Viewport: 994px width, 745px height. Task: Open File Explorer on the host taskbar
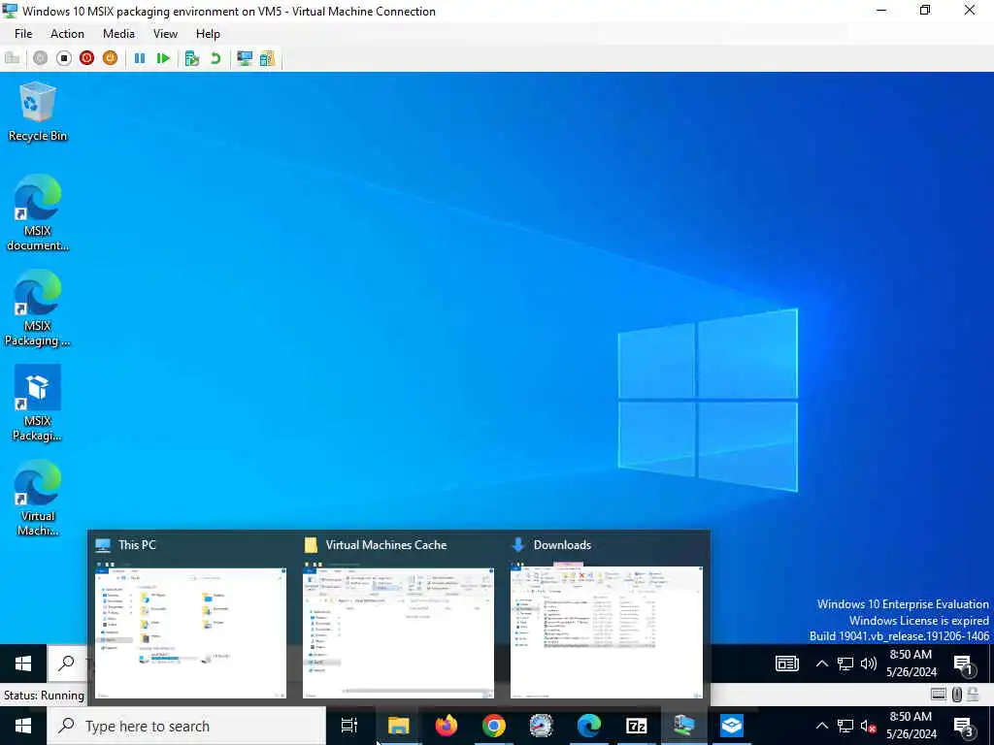pyautogui.click(x=398, y=726)
